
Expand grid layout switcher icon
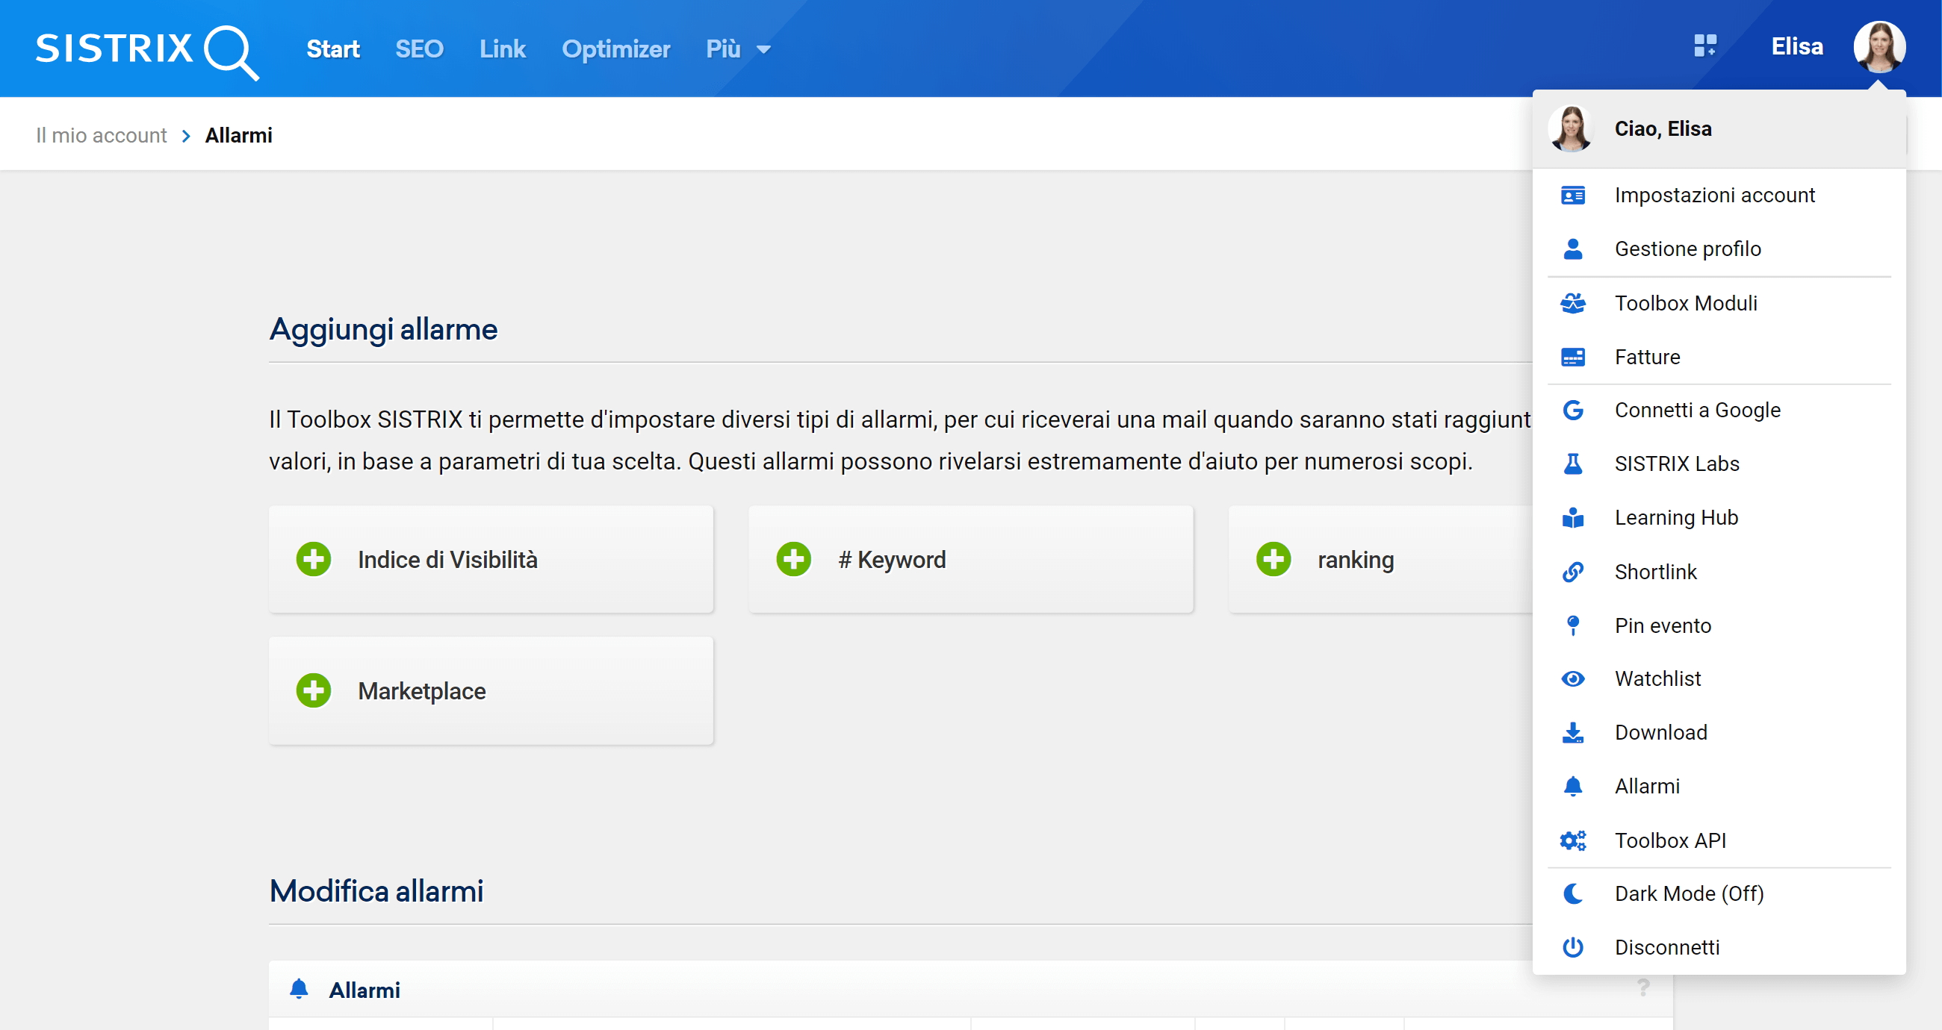[1703, 46]
